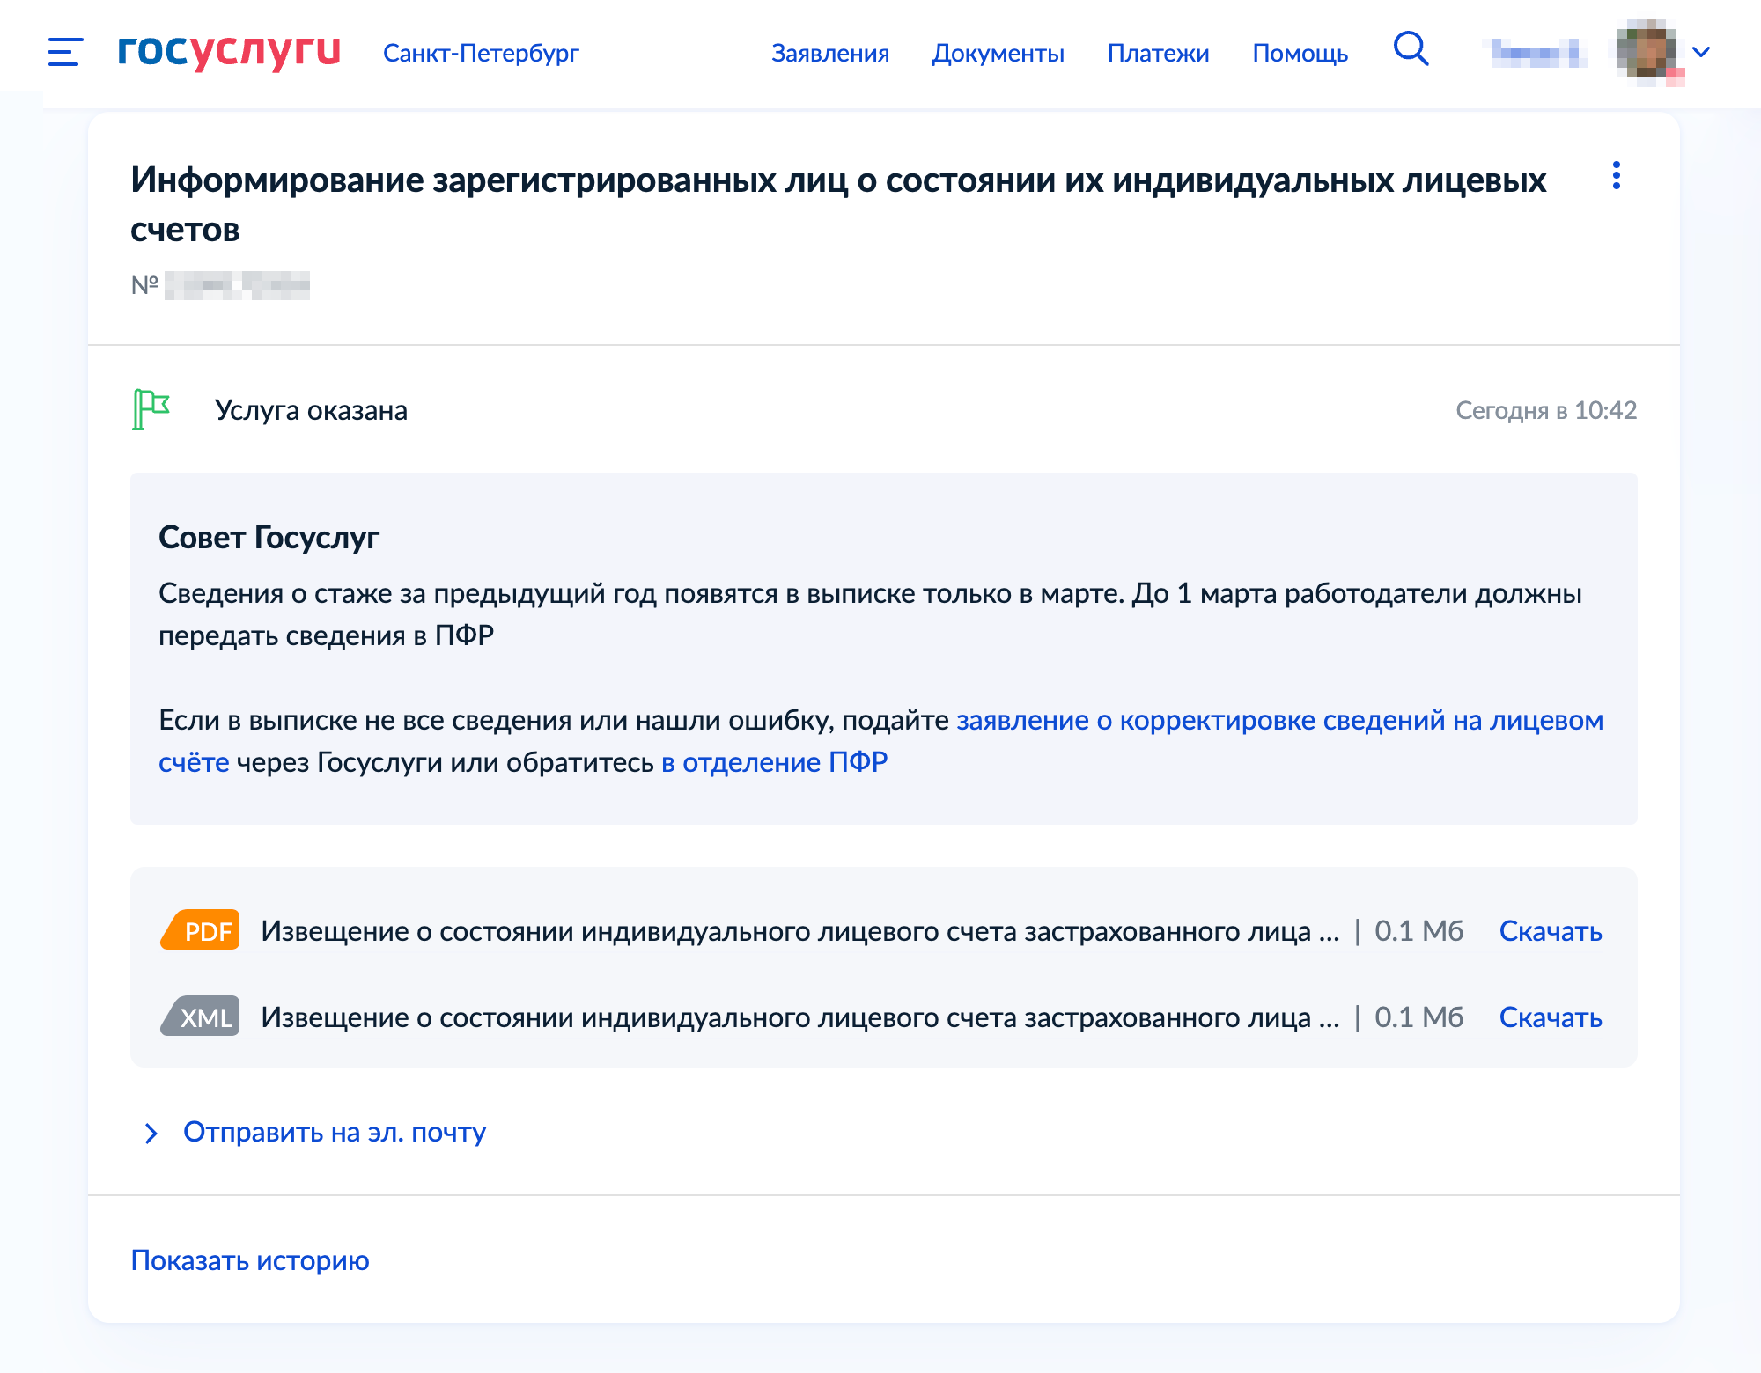Open the Платежи menu item

1159,53
